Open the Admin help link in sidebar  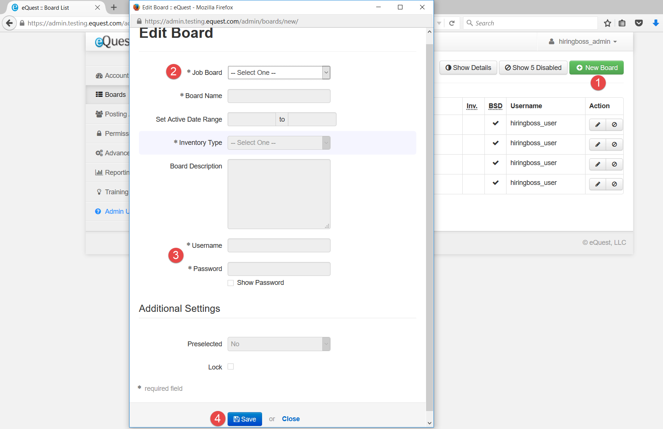(x=108, y=212)
